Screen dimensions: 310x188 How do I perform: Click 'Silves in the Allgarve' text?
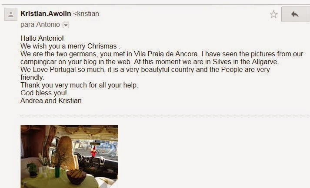pos(245,62)
